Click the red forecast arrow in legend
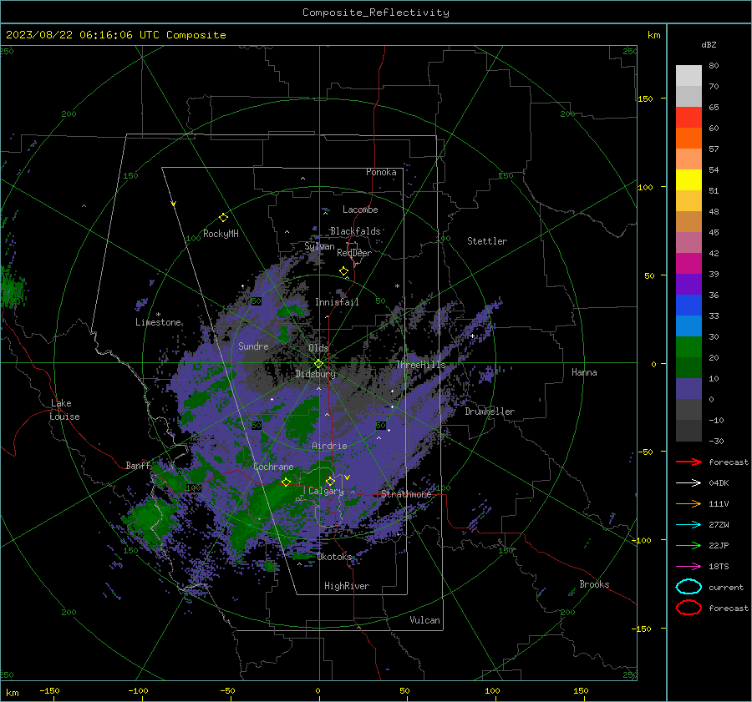Screen dimensions: 752x702 coord(688,462)
